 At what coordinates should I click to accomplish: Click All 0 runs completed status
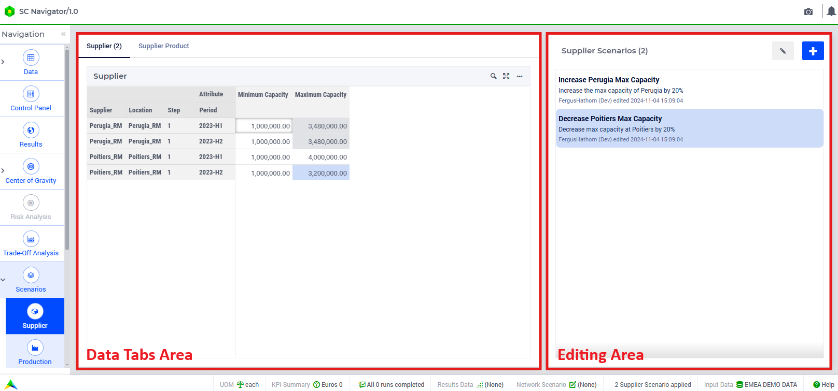(x=392, y=385)
